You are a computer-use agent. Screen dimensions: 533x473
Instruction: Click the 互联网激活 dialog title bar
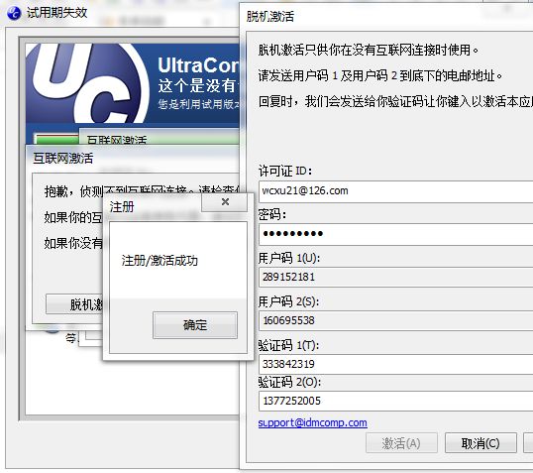coord(133,159)
